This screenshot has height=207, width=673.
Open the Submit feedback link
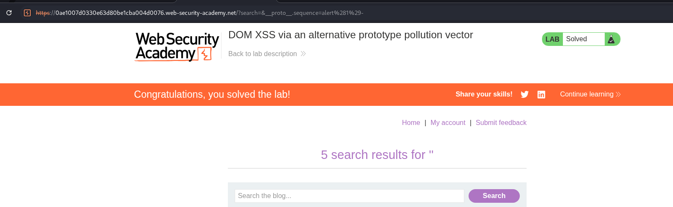501,122
